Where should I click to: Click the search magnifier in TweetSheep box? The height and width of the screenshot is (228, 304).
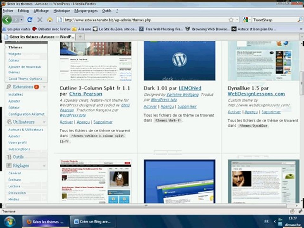pos(300,20)
